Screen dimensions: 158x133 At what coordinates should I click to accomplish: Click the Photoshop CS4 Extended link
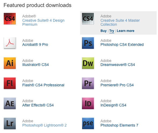[x=122, y=45]
